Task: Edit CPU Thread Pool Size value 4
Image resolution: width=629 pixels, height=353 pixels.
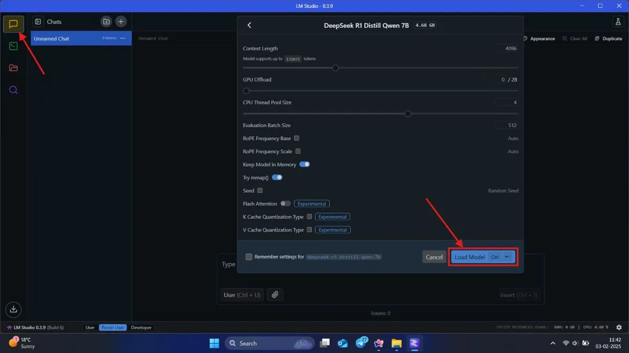Action: coord(506,103)
